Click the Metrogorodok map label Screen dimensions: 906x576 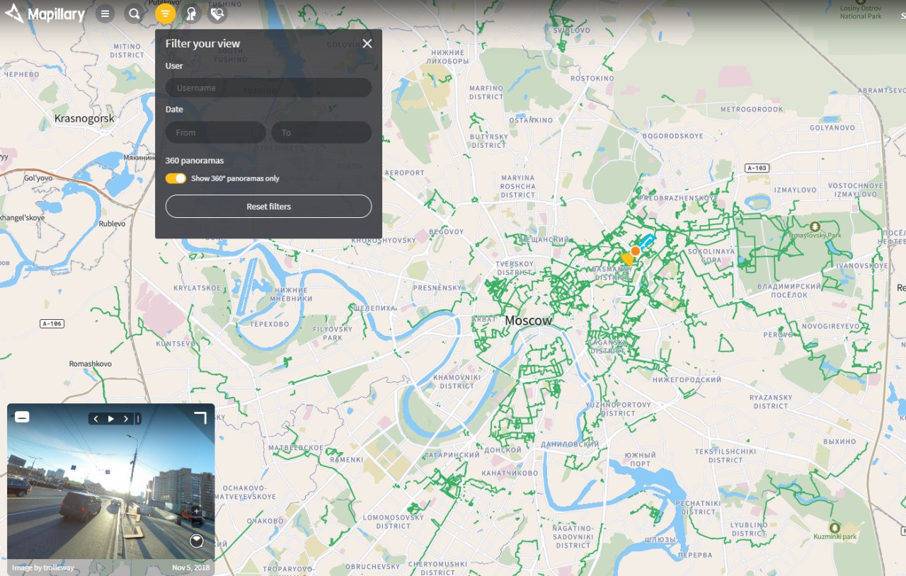pos(752,110)
